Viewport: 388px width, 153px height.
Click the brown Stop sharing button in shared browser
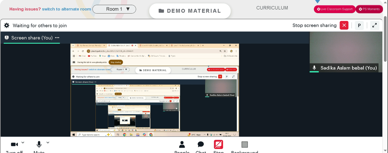pyautogui.click(x=116, y=62)
